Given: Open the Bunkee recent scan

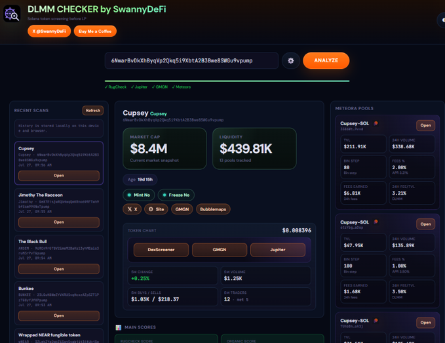Looking at the screenshot, I should [x=59, y=315].
